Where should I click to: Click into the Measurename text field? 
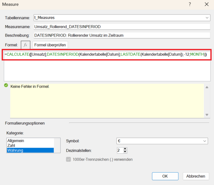(121, 27)
